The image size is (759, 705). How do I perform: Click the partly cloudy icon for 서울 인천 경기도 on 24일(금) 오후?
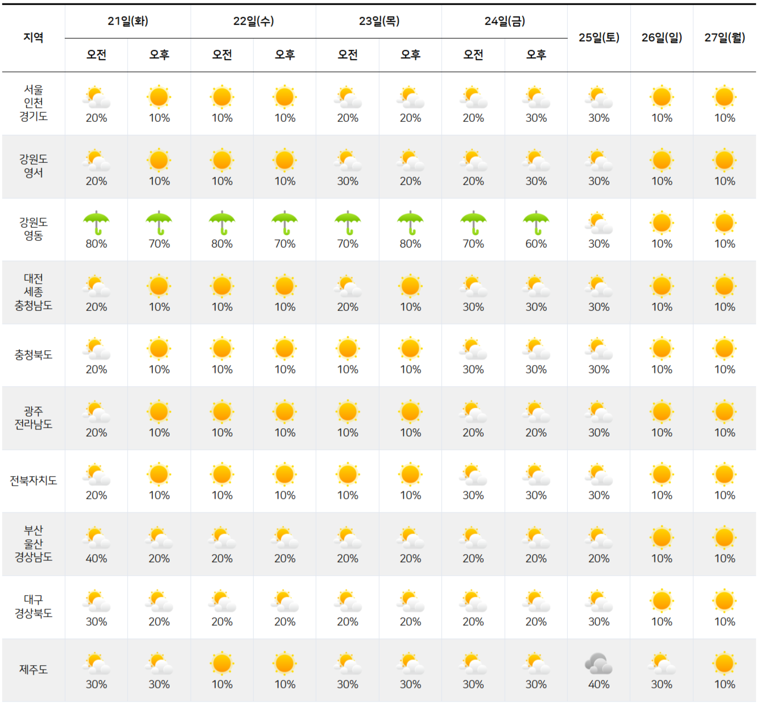(536, 97)
